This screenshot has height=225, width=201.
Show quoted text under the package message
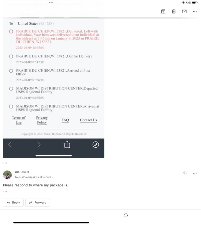(x=5, y=191)
